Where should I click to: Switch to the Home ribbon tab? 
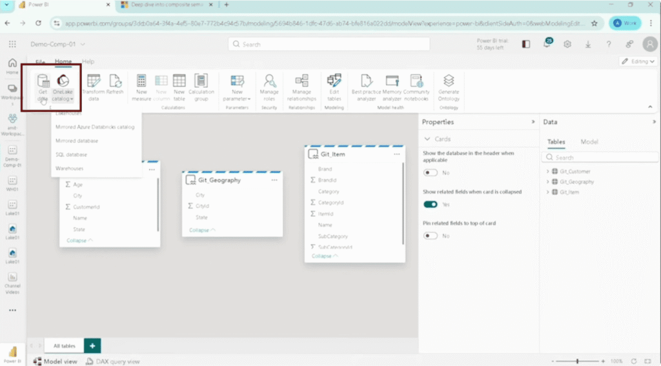[63, 61]
